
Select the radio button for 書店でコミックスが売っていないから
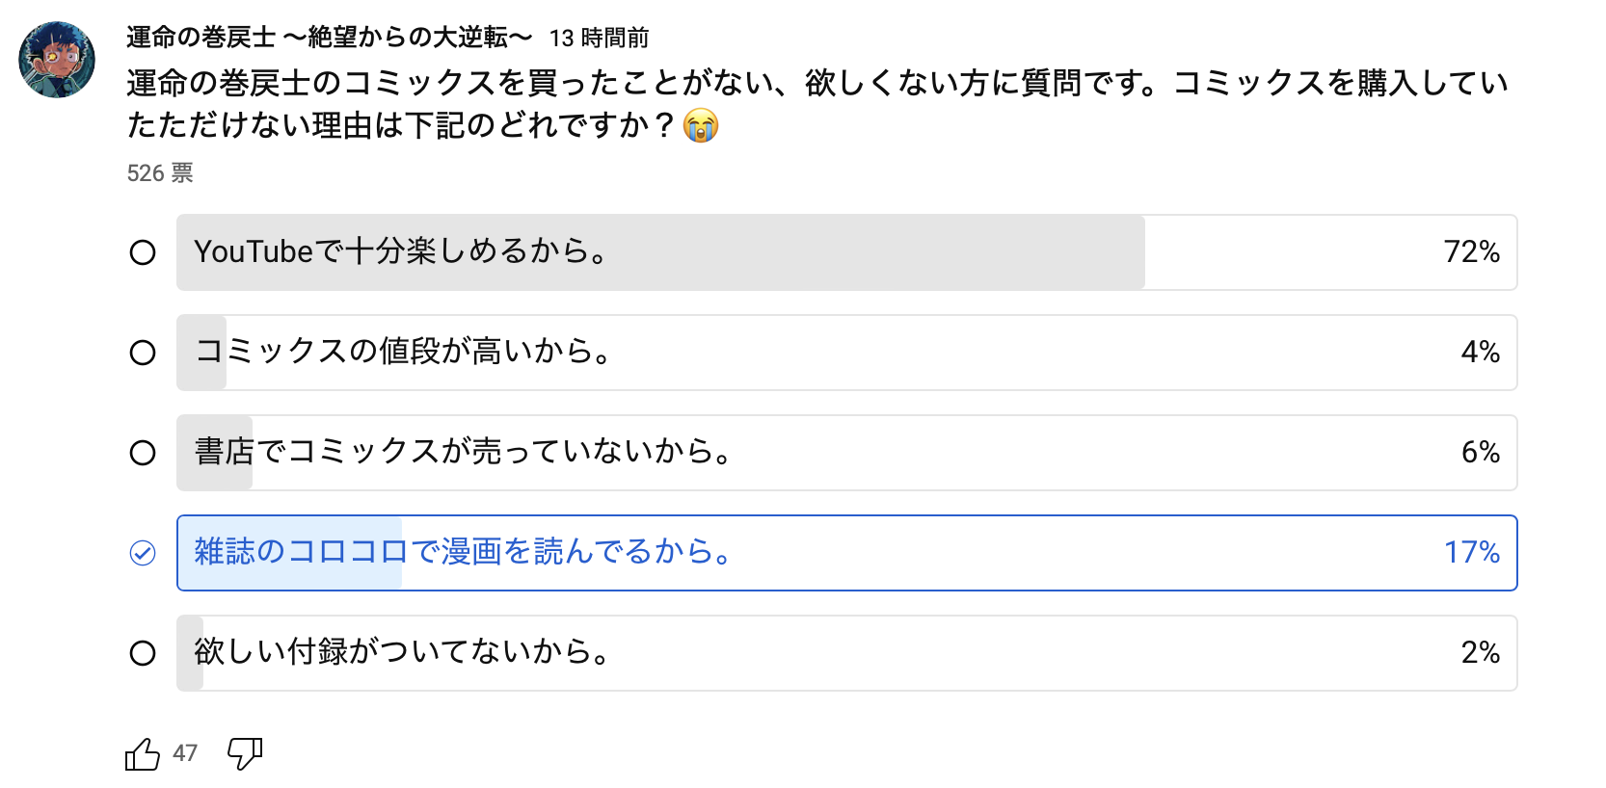pyautogui.click(x=143, y=453)
